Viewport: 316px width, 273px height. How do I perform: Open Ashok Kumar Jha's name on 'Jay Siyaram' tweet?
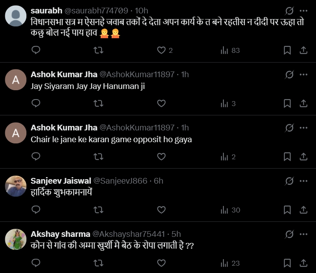coord(64,74)
